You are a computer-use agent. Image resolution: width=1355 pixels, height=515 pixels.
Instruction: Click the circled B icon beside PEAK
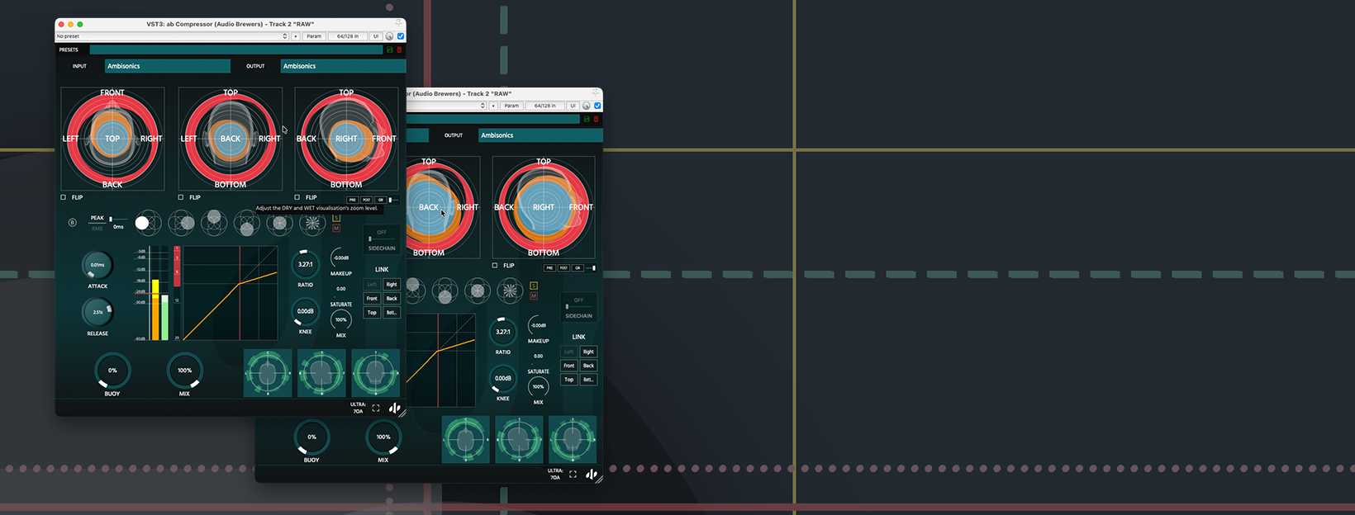72,222
